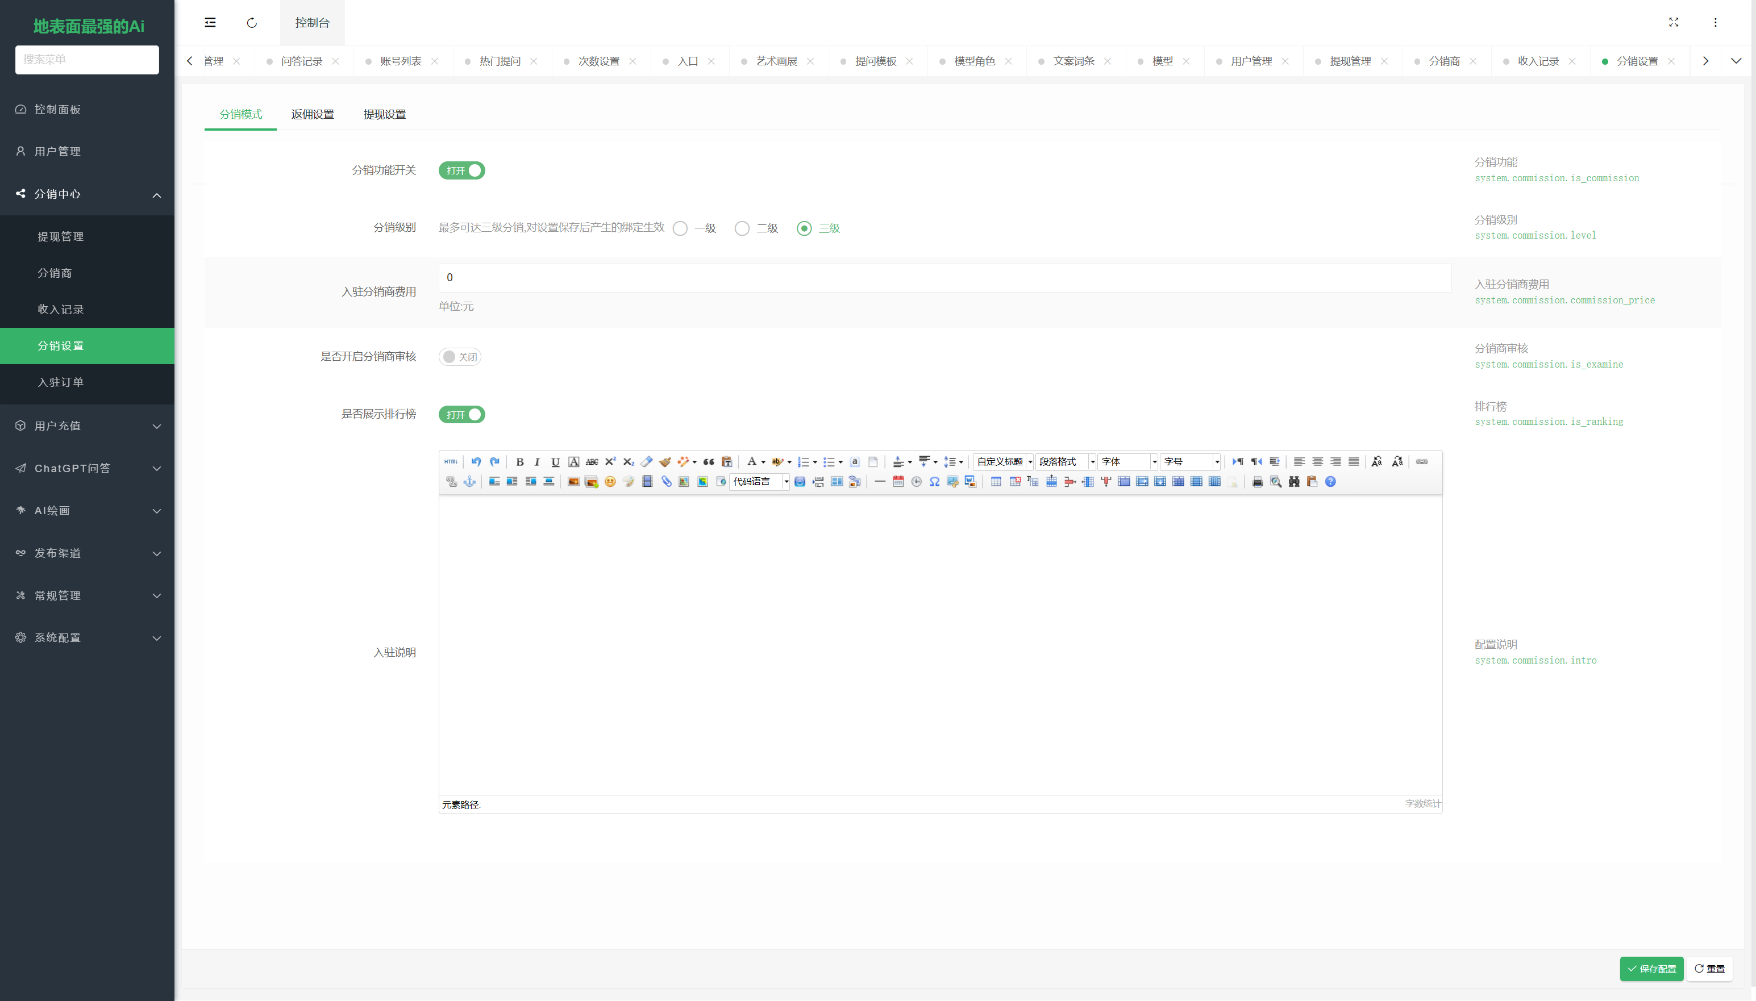Open 入驻订单 in the sidebar

point(88,382)
